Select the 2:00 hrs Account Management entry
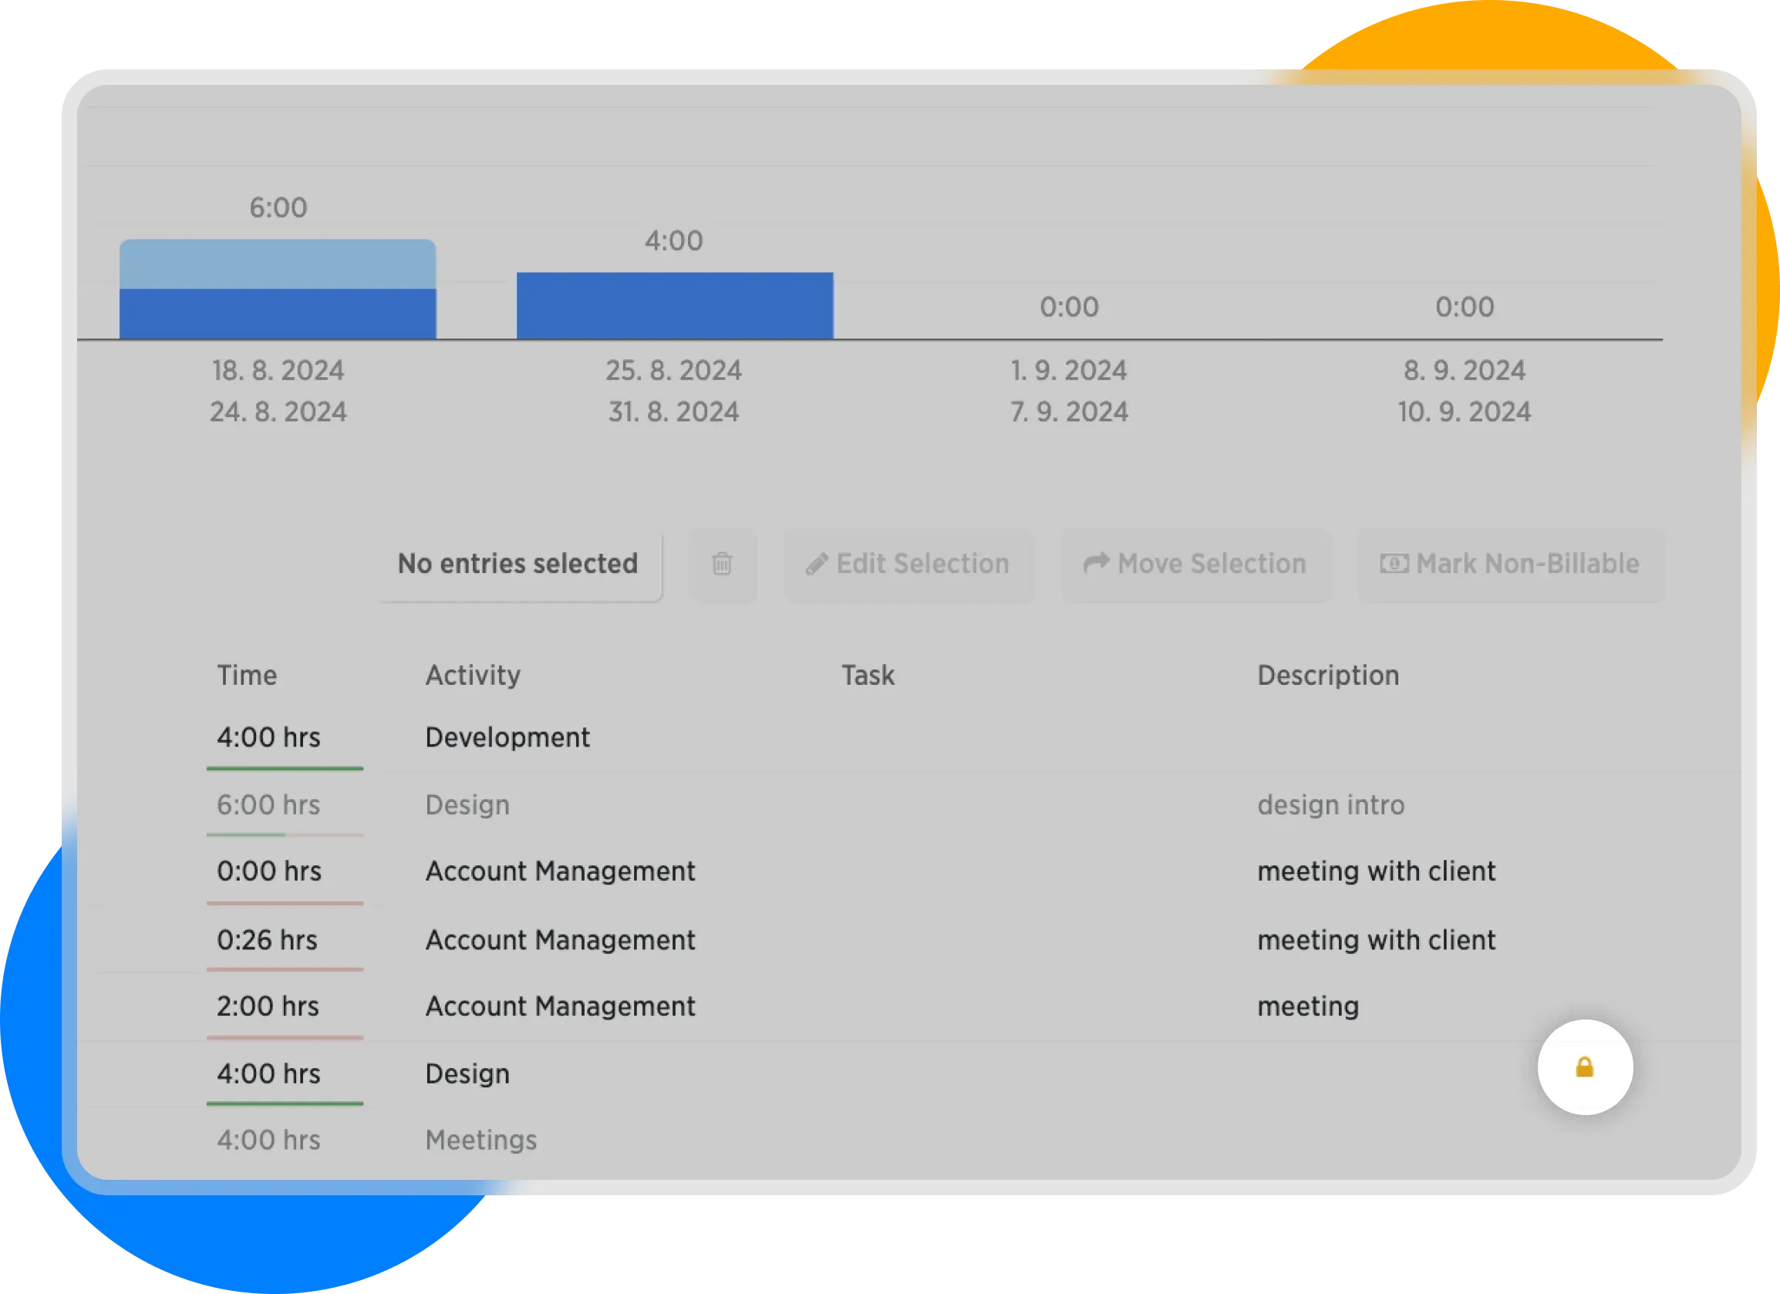 560,1007
